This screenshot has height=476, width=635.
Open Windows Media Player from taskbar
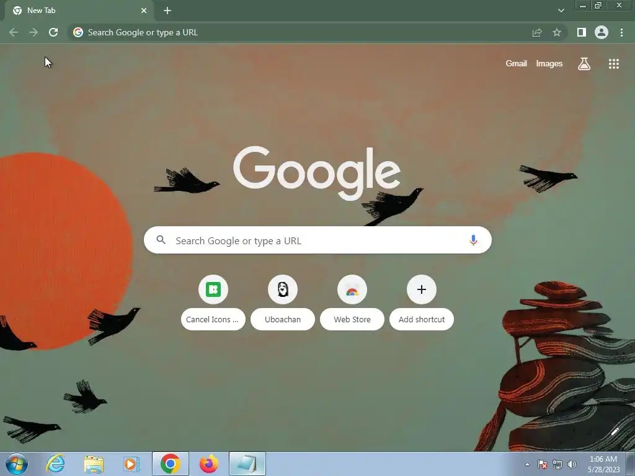[131, 464]
